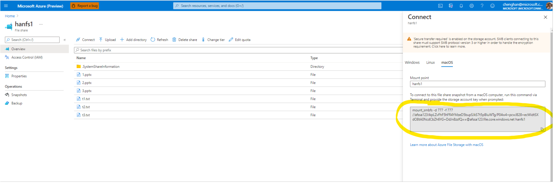Click the hanfs1 file share icon
This screenshot has width=554, height=183.
9,27
